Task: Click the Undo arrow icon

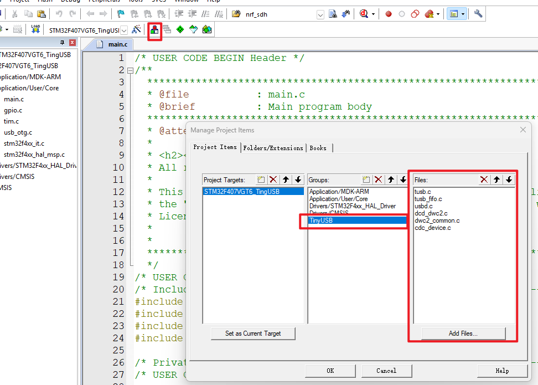Action: (x=59, y=14)
